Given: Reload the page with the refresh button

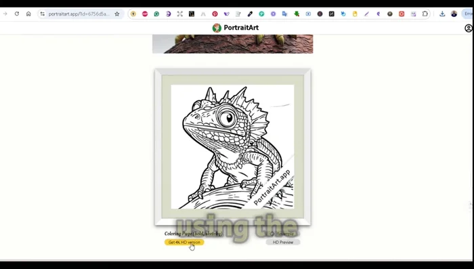Looking at the screenshot, I should (17, 14).
